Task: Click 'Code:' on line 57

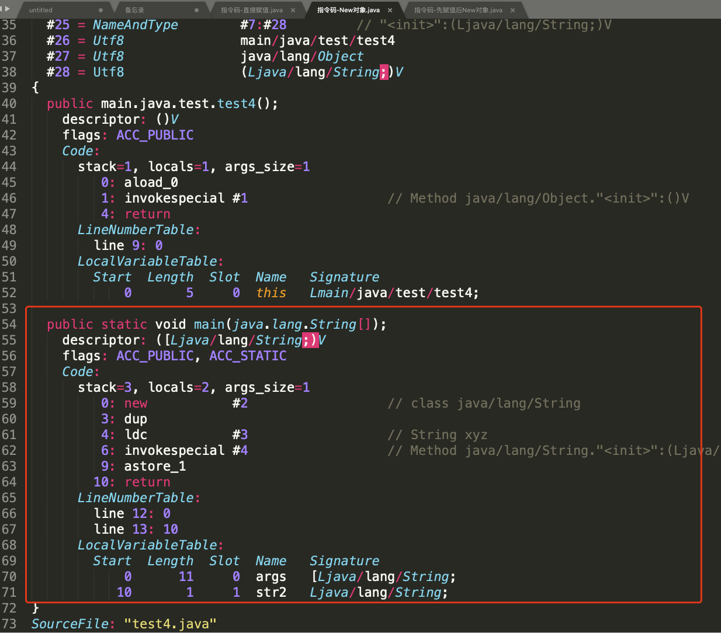Action: click(81, 371)
